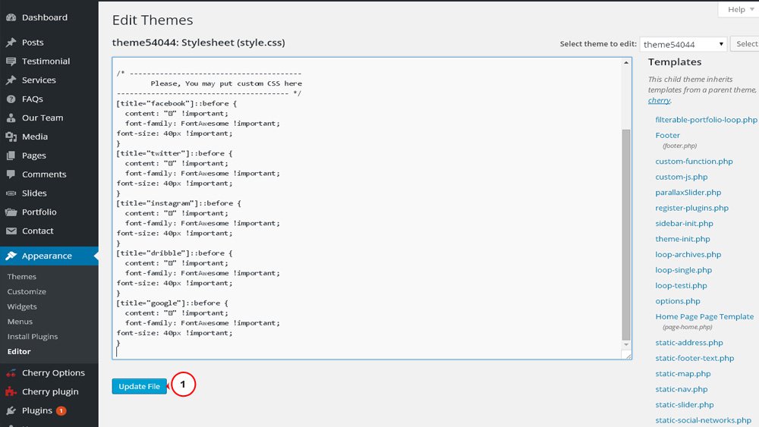Image resolution: width=759 pixels, height=427 pixels.
Task: Click the code editor scrollbar thumb
Action: tap(626, 234)
